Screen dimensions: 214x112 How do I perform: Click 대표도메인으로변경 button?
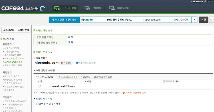coord(68,77)
